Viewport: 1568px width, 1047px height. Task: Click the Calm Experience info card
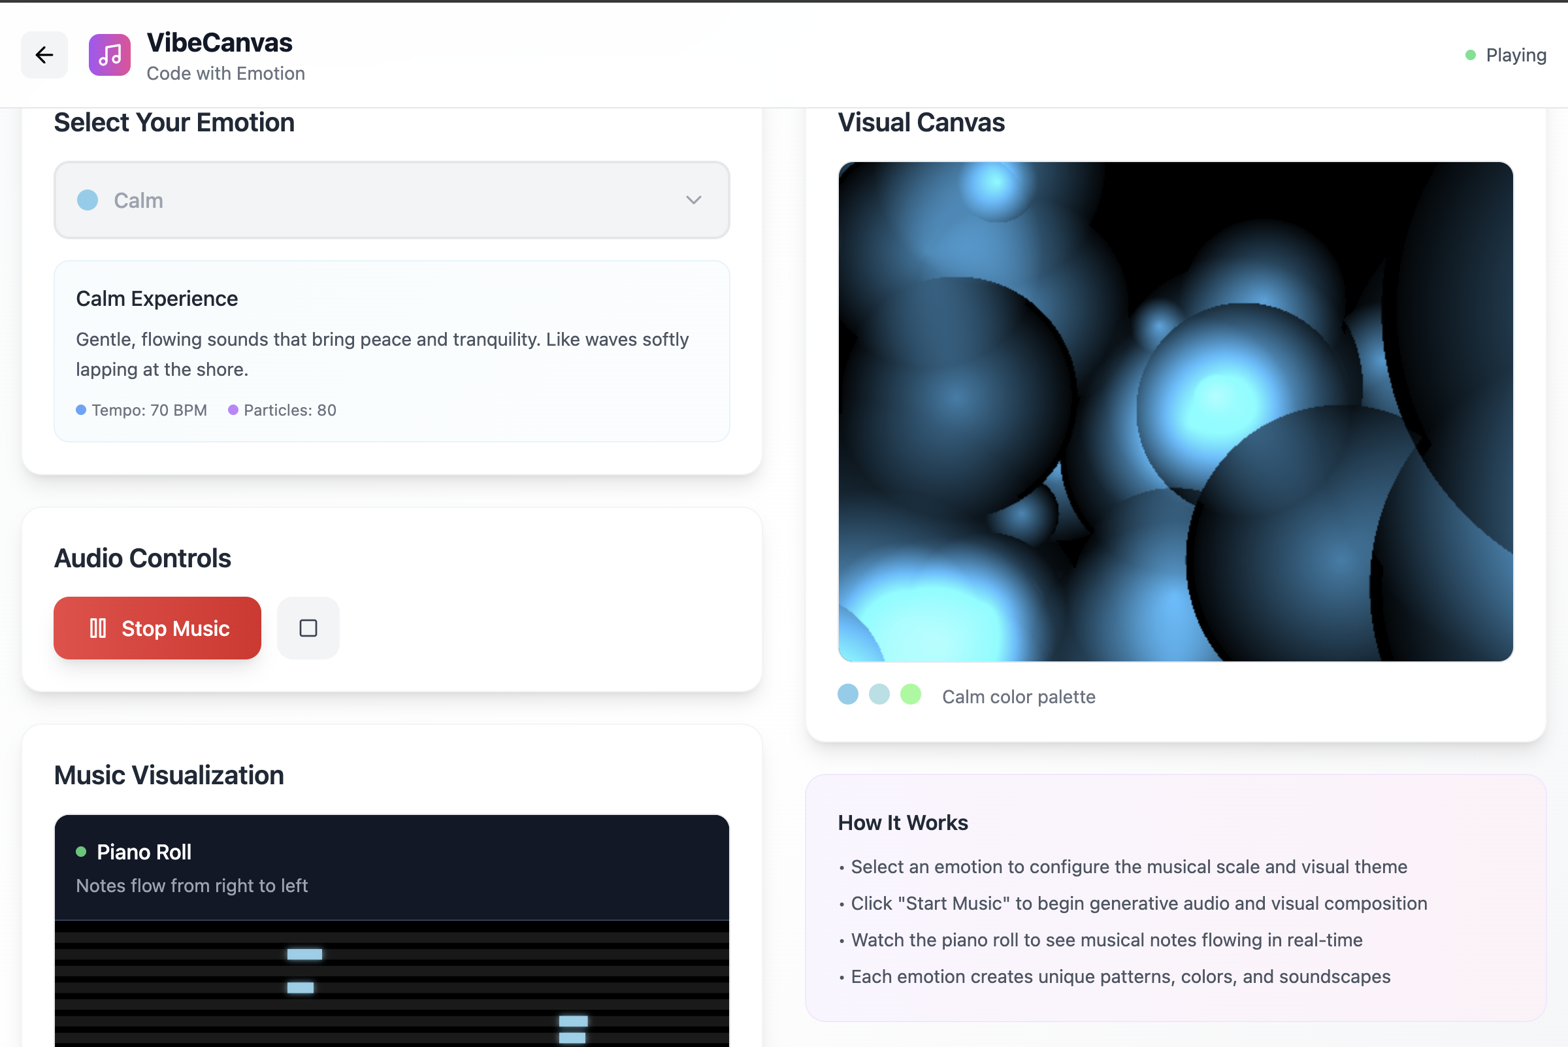click(391, 350)
